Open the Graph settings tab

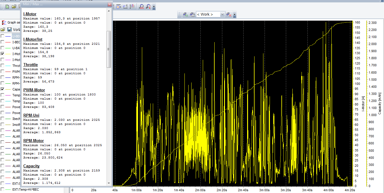(x=11, y=22)
